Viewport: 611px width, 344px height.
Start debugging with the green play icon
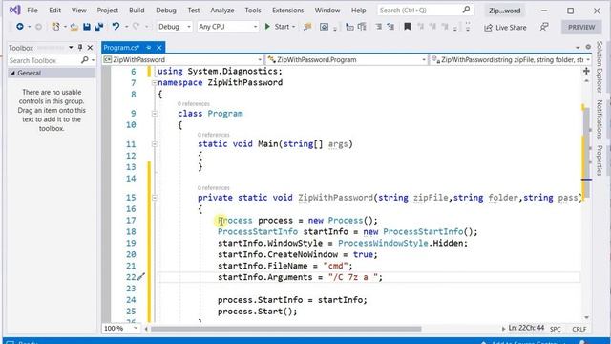[267, 27]
